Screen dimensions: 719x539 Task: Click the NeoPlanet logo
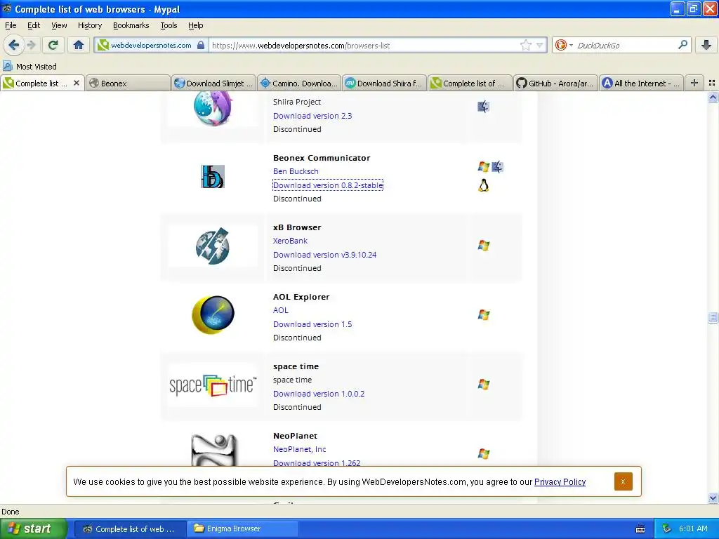coord(213,450)
